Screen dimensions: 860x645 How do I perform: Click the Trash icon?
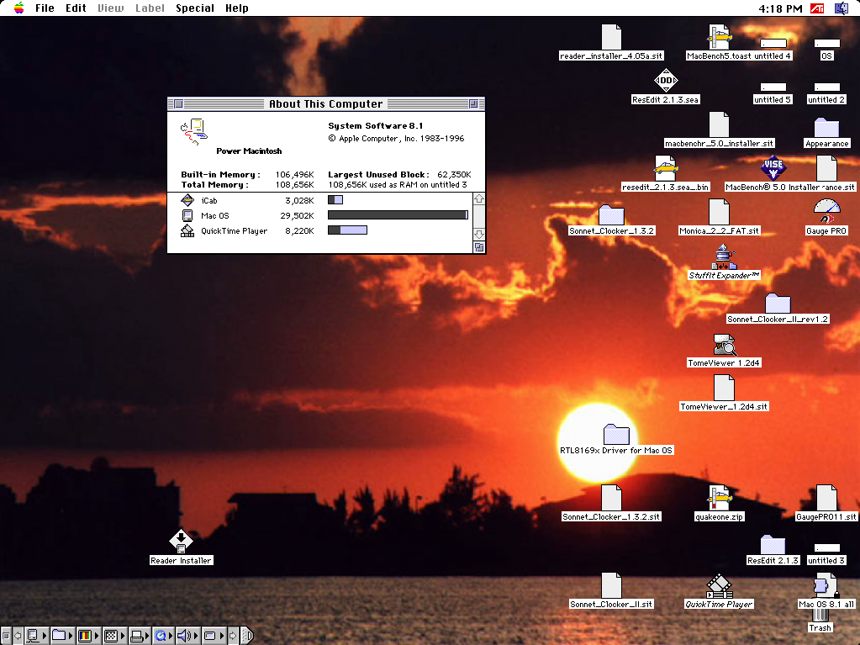click(x=820, y=614)
